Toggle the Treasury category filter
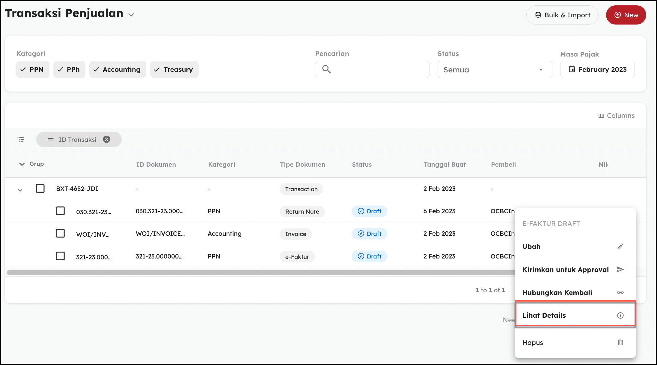The width and height of the screenshot is (657, 365). click(174, 69)
